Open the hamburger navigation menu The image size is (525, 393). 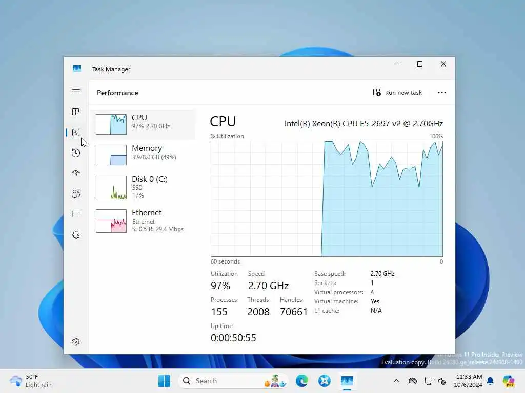tap(76, 92)
